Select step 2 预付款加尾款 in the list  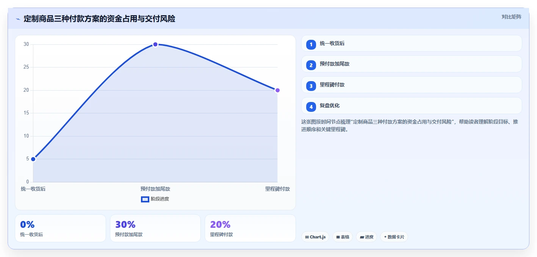[x=412, y=64]
